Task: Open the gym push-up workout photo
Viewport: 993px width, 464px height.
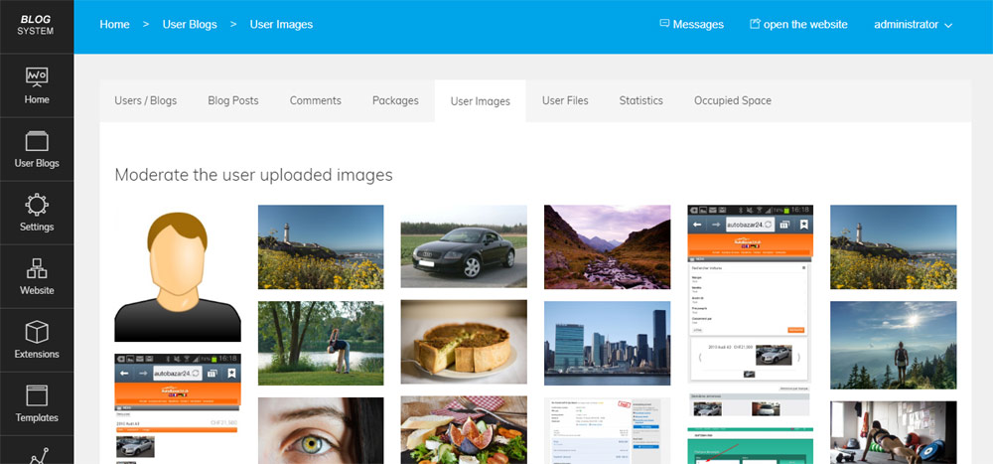Action: (x=893, y=432)
